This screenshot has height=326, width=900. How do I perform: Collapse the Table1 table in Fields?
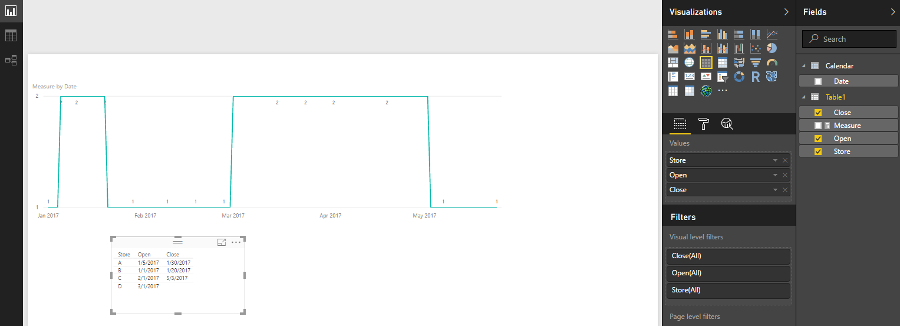[x=803, y=97]
